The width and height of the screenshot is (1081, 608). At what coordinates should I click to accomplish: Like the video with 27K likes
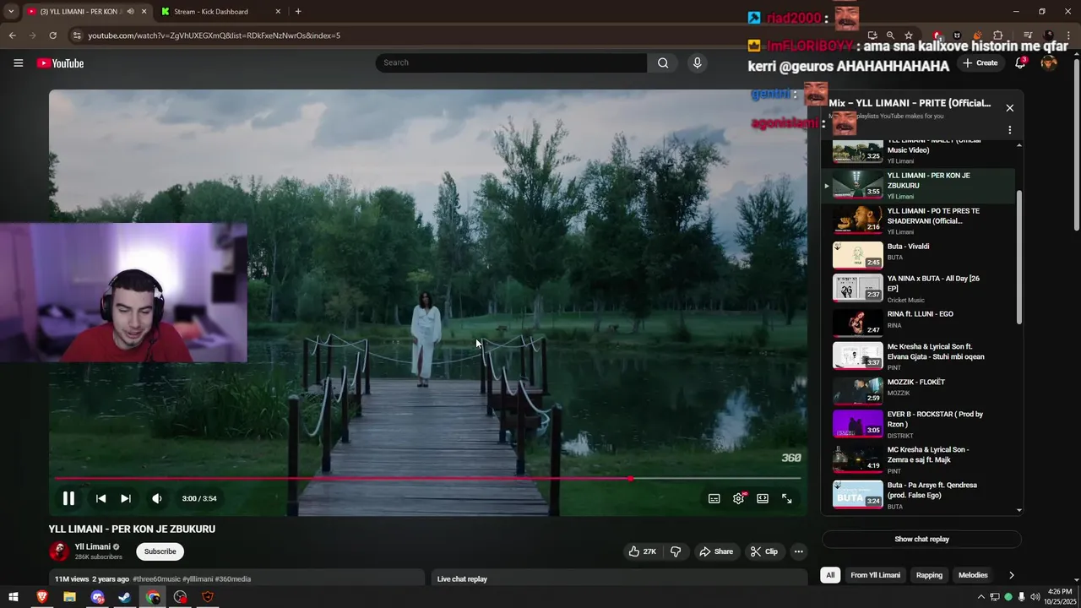(x=642, y=551)
